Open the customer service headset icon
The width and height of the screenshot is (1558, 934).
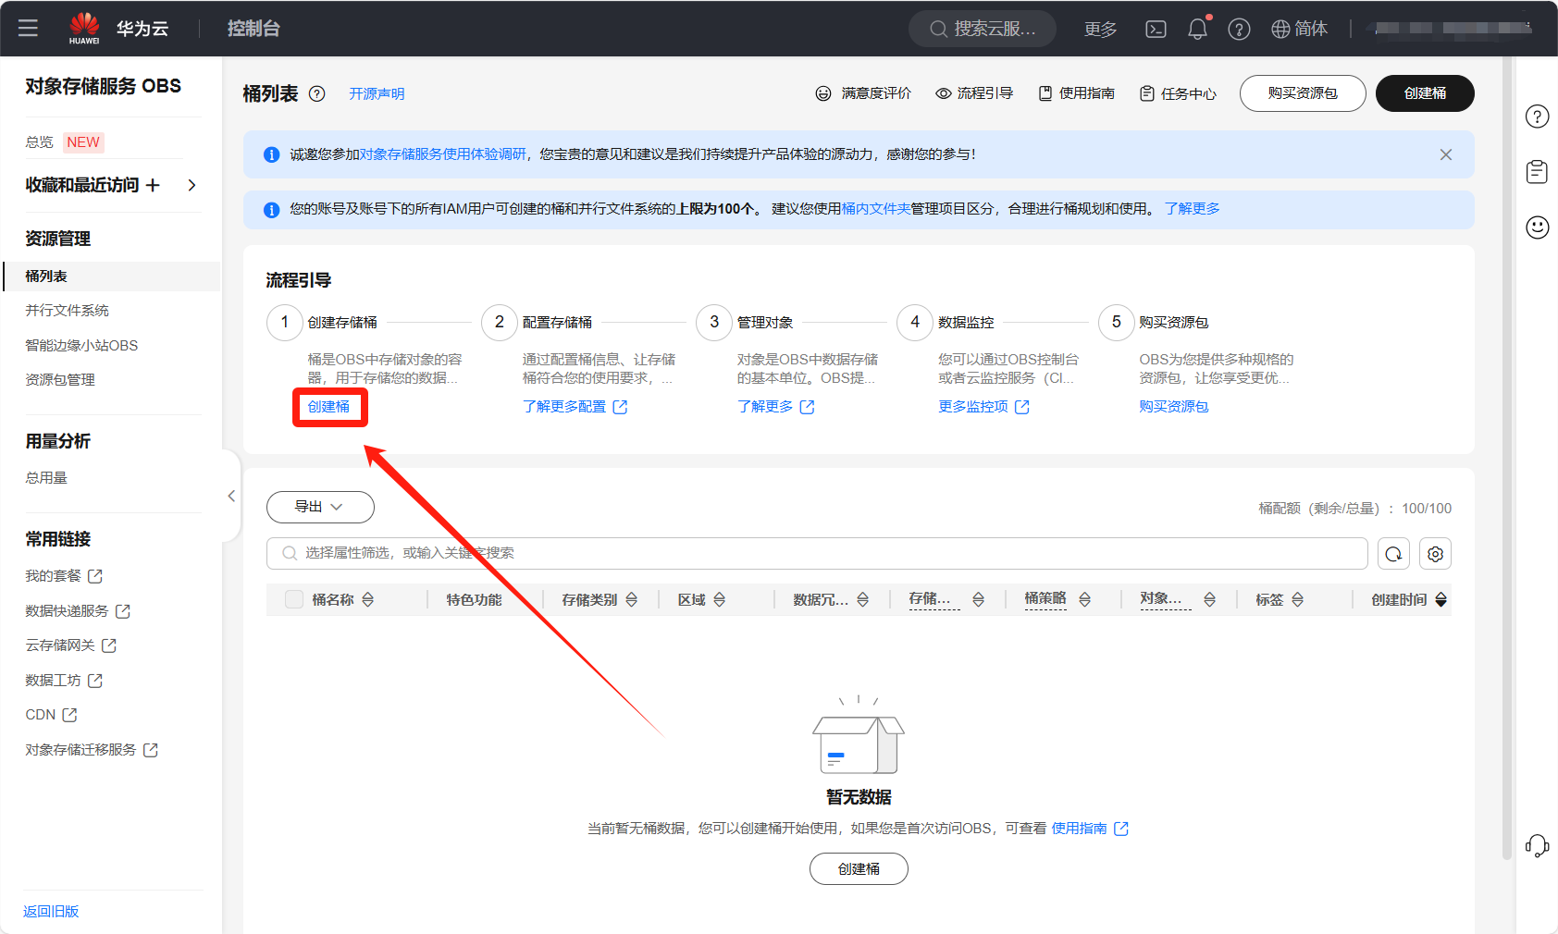1537,845
